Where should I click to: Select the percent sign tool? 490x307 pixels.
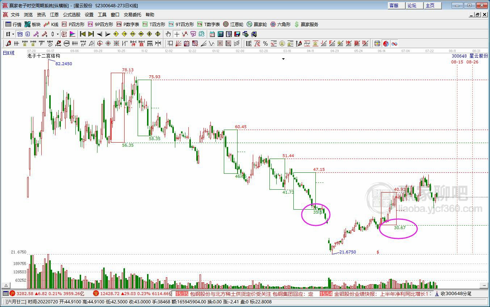coord(265,43)
